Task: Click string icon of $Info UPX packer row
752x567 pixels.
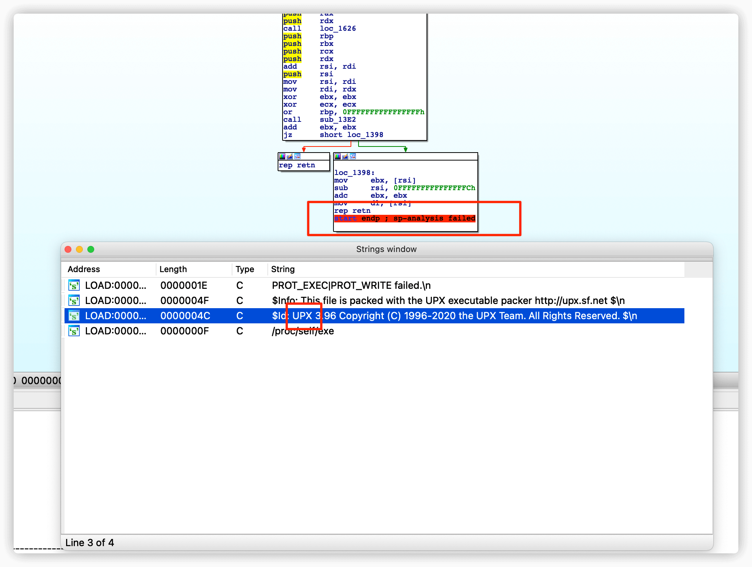Action: (74, 301)
